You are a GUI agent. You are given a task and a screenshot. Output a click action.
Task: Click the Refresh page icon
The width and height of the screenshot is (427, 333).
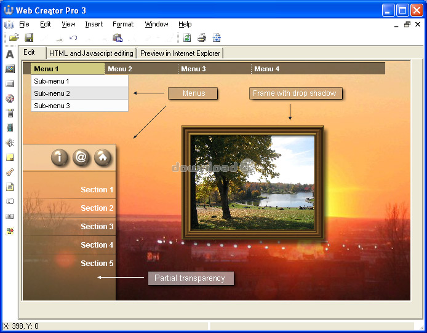point(187,37)
